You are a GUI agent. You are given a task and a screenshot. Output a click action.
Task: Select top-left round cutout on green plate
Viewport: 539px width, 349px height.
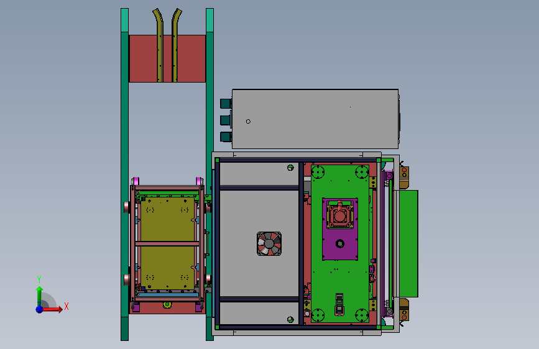[x=318, y=172]
